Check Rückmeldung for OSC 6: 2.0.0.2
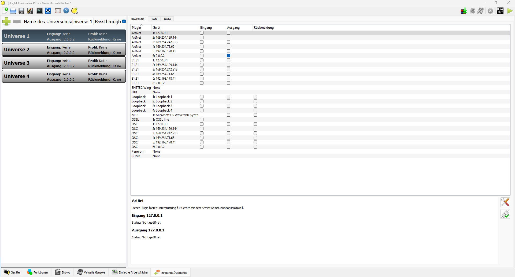This screenshot has height=277, width=515. [x=255, y=147]
